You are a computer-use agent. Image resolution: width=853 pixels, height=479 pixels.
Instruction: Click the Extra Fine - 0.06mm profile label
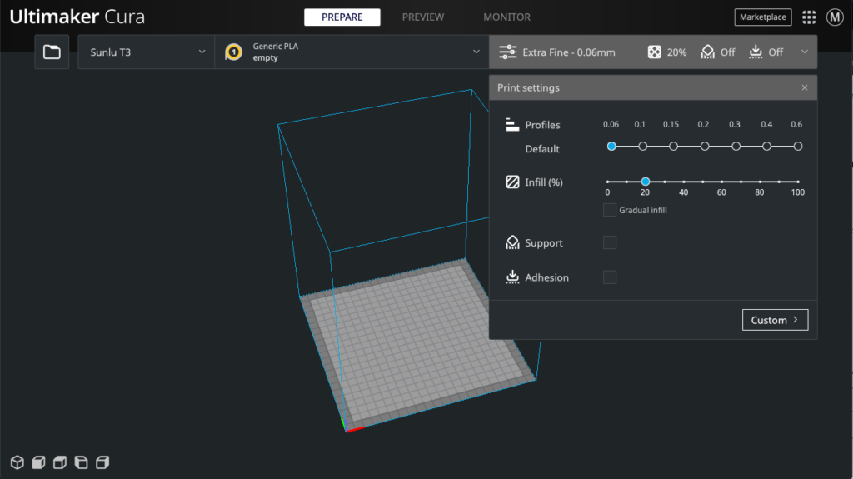coord(569,52)
